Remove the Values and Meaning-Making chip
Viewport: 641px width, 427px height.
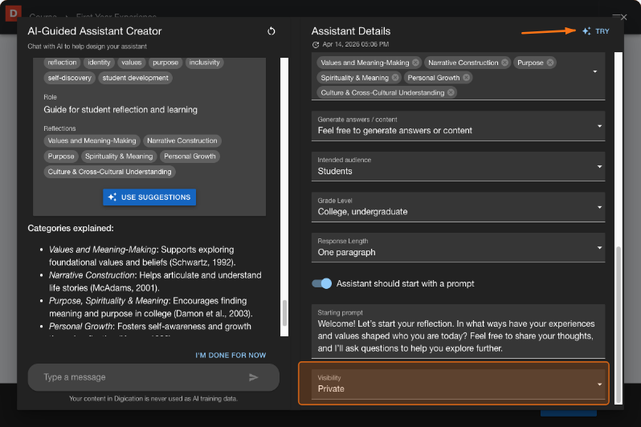[x=416, y=63]
